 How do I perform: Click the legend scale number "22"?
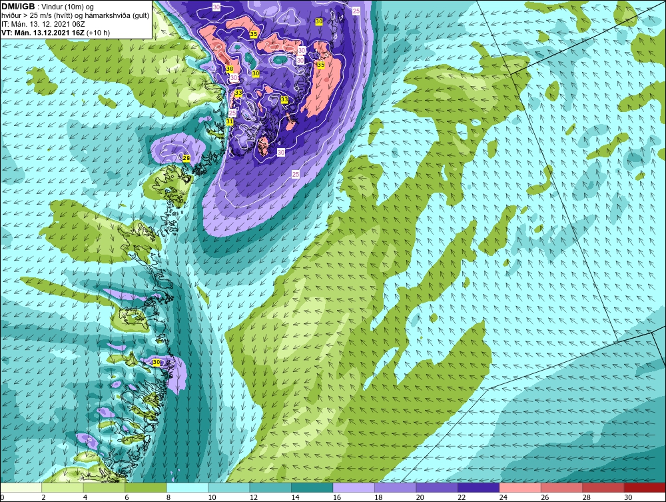(x=462, y=497)
